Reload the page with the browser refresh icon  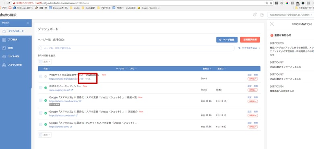pos(9,3)
